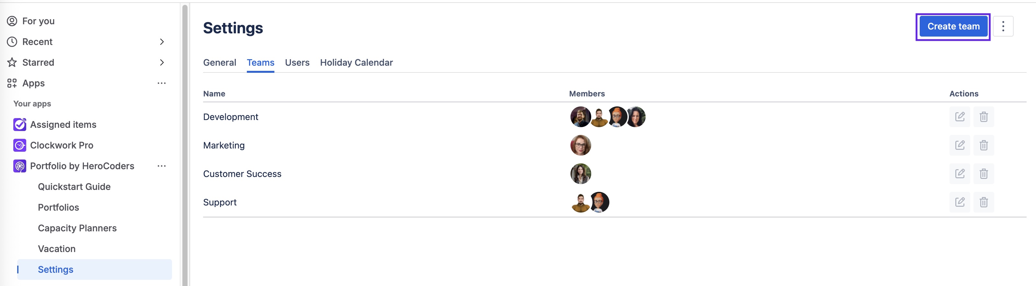
Task: Open the vertical ellipsis menu beside Create team
Action: (1003, 27)
